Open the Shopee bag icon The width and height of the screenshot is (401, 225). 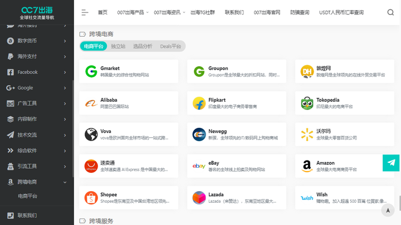(91, 198)
